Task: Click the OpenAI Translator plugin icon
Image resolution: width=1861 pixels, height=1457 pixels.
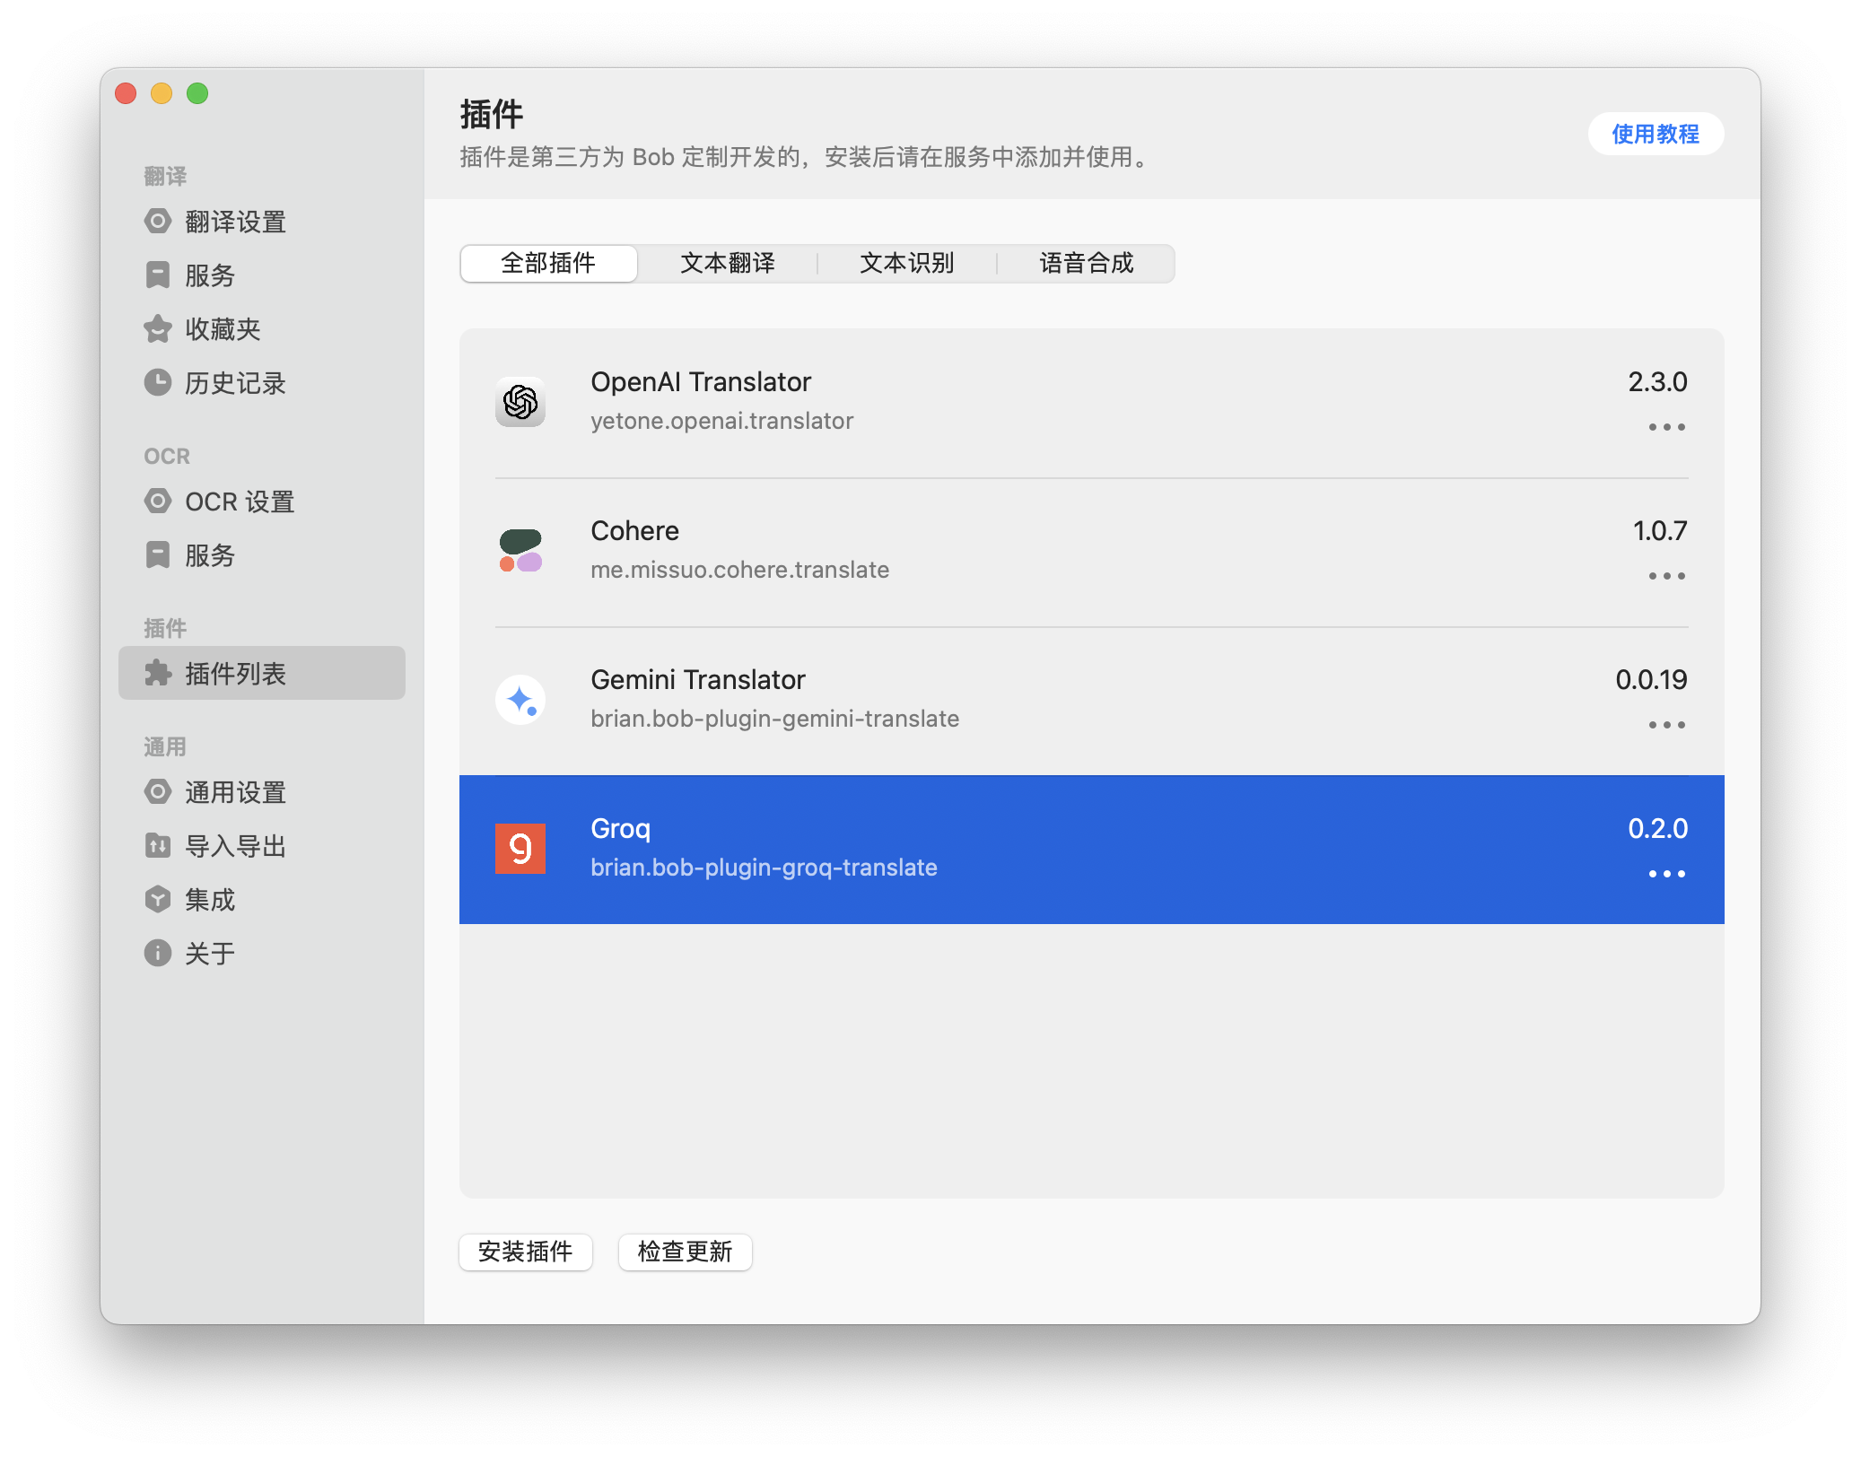Action: click(520, 402)
